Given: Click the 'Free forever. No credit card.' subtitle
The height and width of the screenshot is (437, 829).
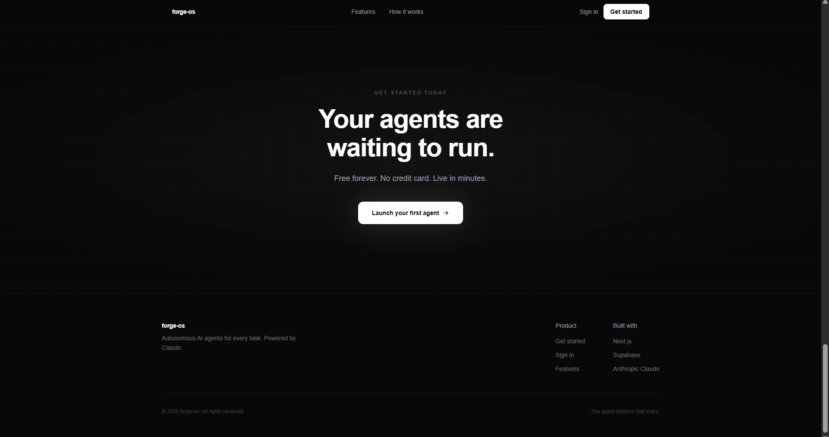Looking at the screenshot, I should 410,178.
